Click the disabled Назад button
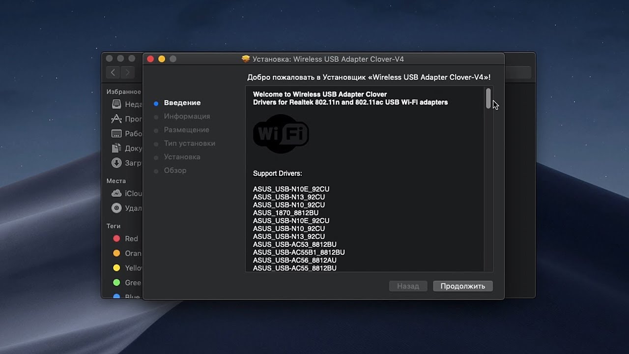Screen dimensions: 629x354 [x=408, y=286]
